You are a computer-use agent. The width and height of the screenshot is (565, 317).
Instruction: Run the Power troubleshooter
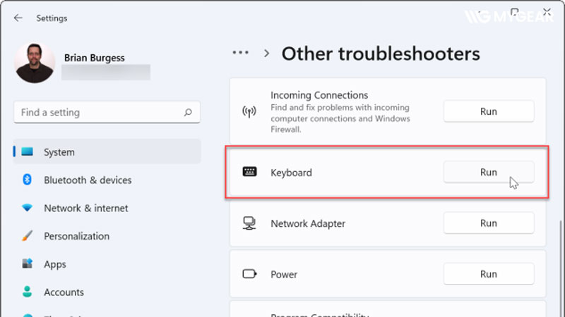click(488, 274)
